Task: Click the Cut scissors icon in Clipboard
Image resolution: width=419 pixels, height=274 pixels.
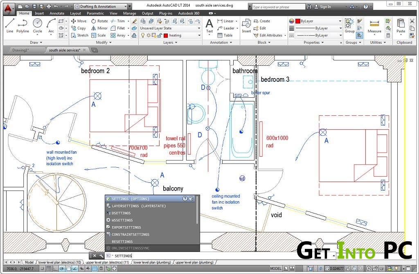Action: coord(412,21)
